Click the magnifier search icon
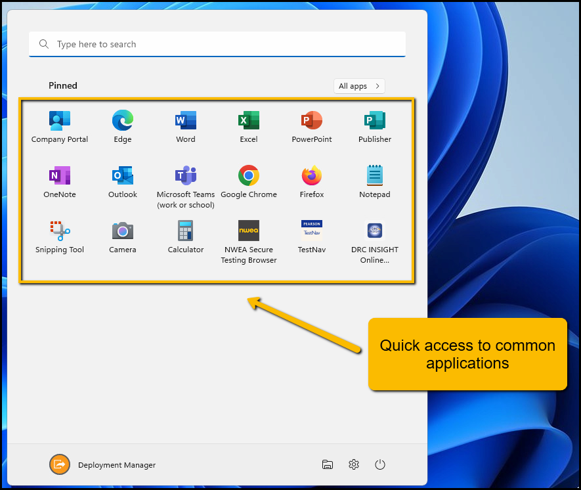This screenshot has width=581, height=490. click(44, 44)
